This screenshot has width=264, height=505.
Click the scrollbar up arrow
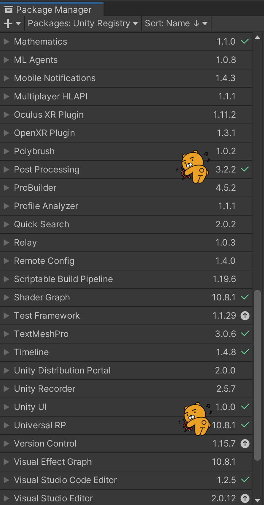click(x=258, y=37)
